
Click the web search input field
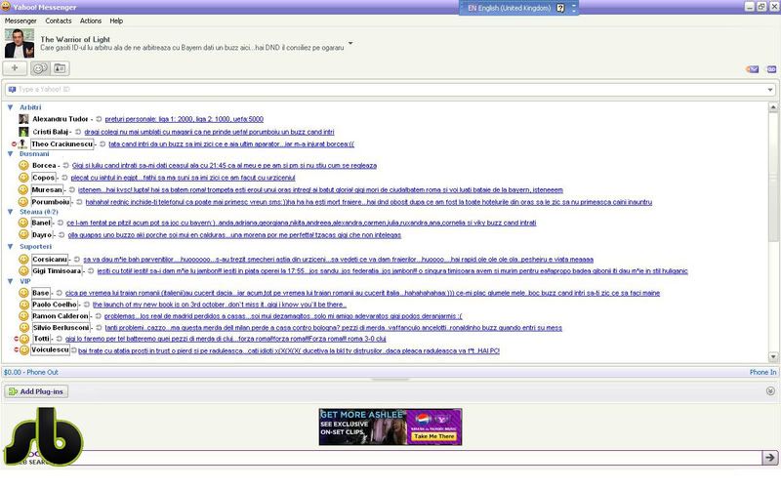[421, 457]
